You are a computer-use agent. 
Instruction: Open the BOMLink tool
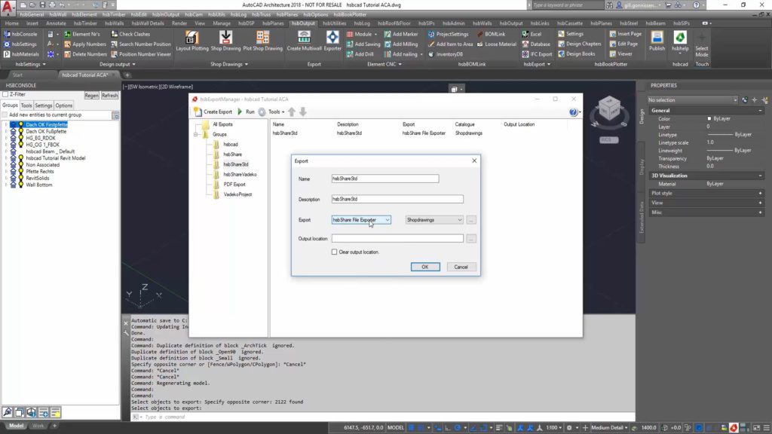(x=491, y=34)
